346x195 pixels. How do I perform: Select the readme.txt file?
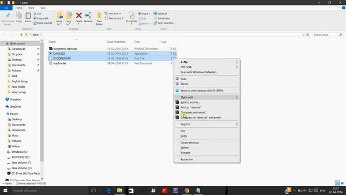point(59,63)
